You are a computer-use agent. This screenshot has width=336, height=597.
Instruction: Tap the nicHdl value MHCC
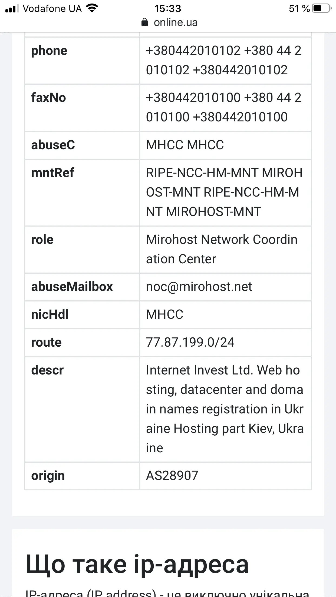tap(164, 314)
